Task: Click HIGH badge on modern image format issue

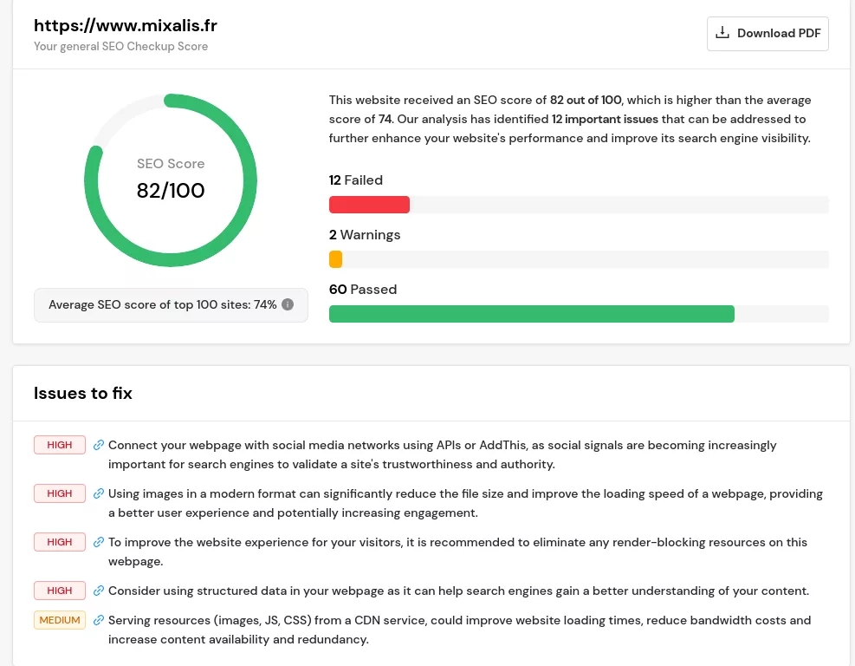Action: point(60,493)
